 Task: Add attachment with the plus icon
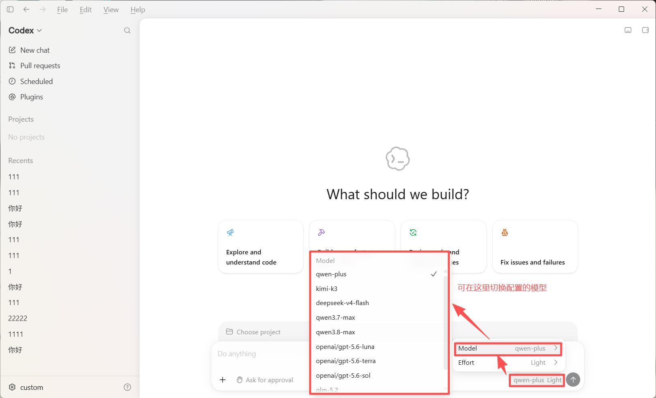(223, 380)
